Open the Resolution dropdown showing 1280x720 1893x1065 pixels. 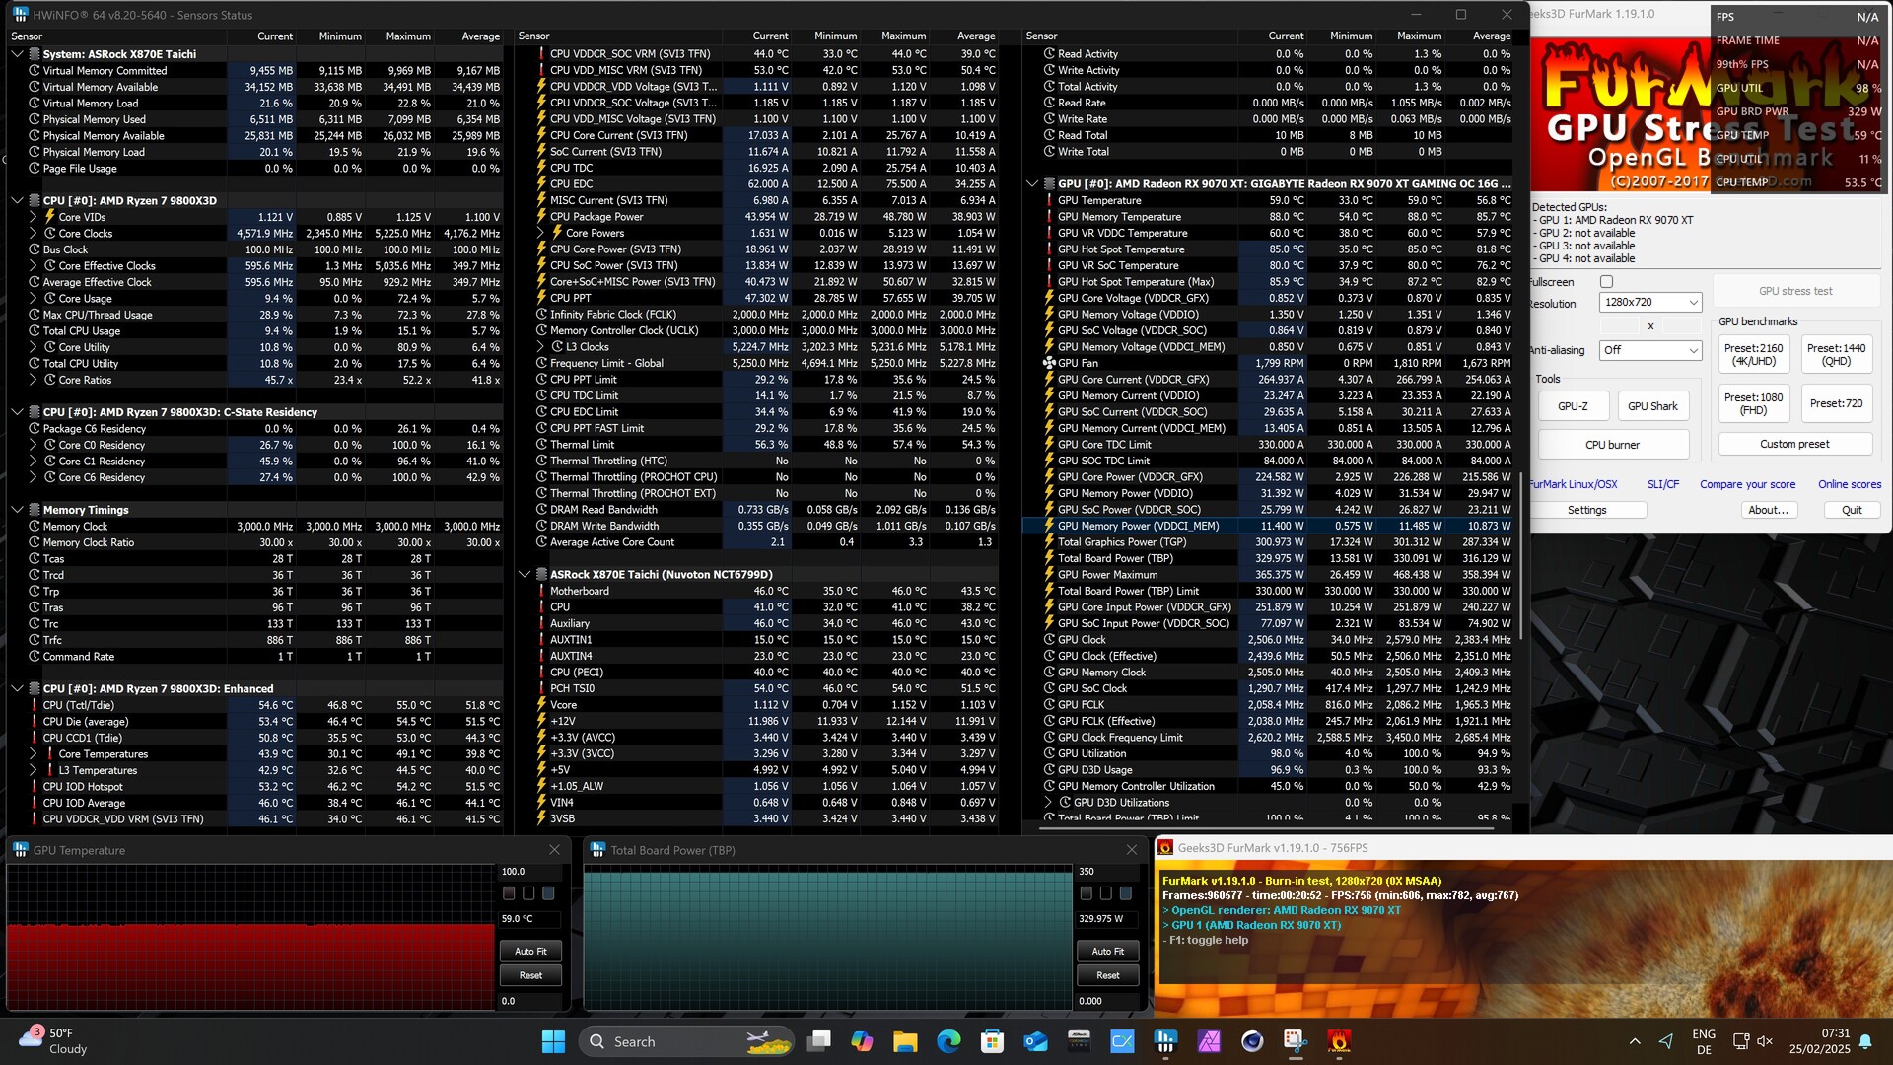pos(1650,303)
